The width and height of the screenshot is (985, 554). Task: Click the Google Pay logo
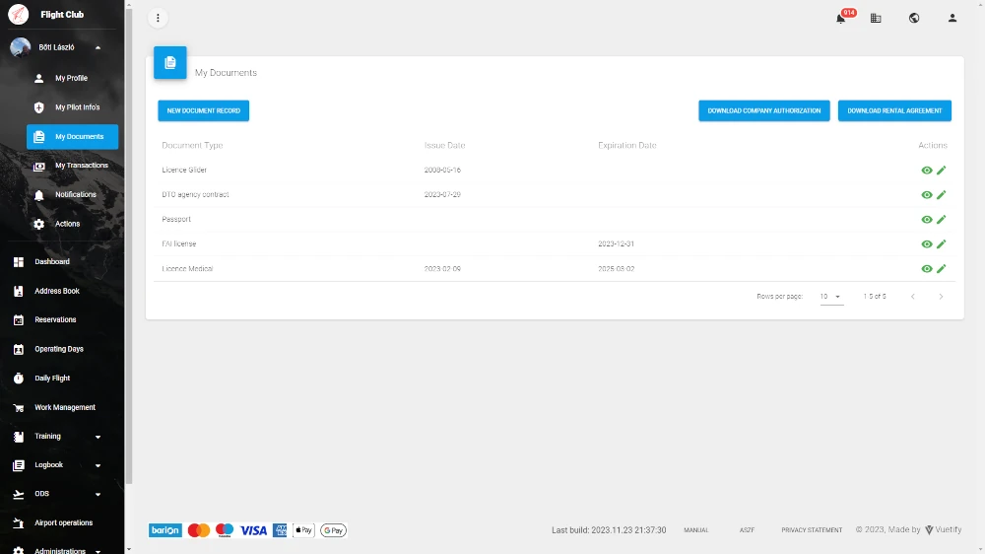point(333,530)
